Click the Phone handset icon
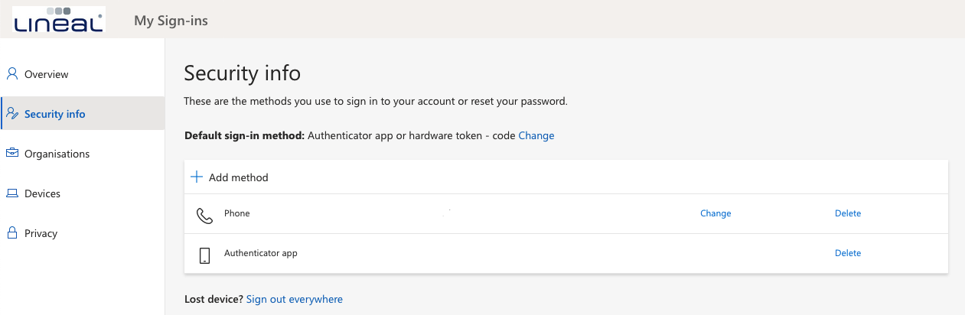965x315 pixels. point(204,215)
